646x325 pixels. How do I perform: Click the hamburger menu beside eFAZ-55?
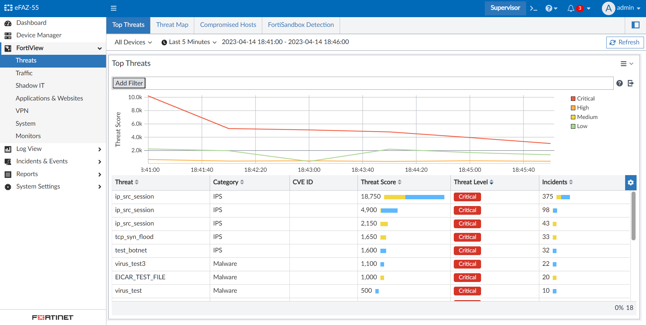(113, 8)
